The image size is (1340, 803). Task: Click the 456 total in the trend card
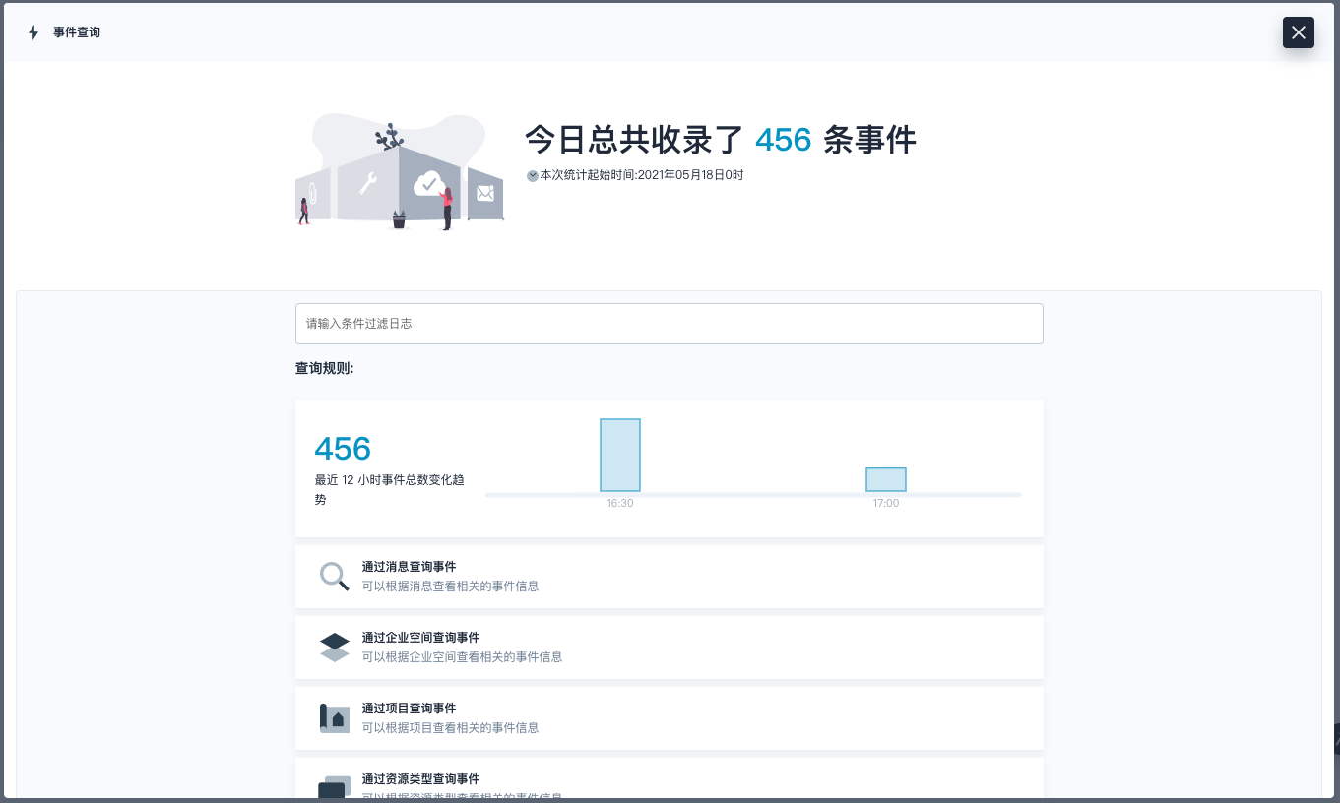pos(343,449)
